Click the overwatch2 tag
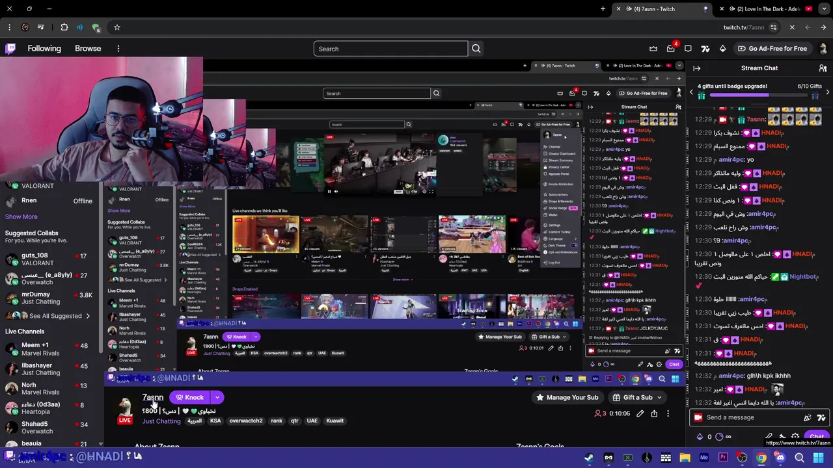 tap(246, 421)
